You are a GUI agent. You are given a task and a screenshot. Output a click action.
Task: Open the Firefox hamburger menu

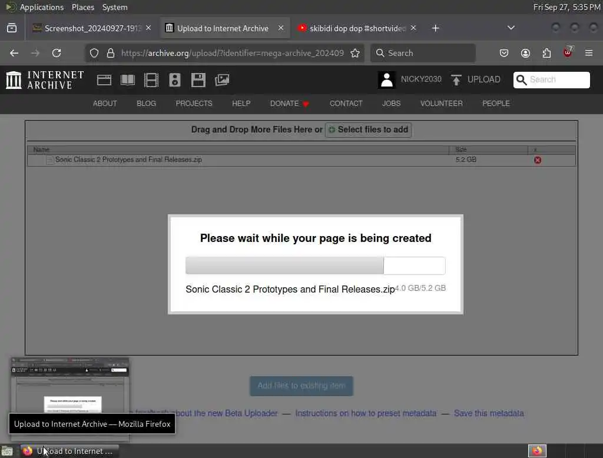pyautogui.click(x=589, y=53)
